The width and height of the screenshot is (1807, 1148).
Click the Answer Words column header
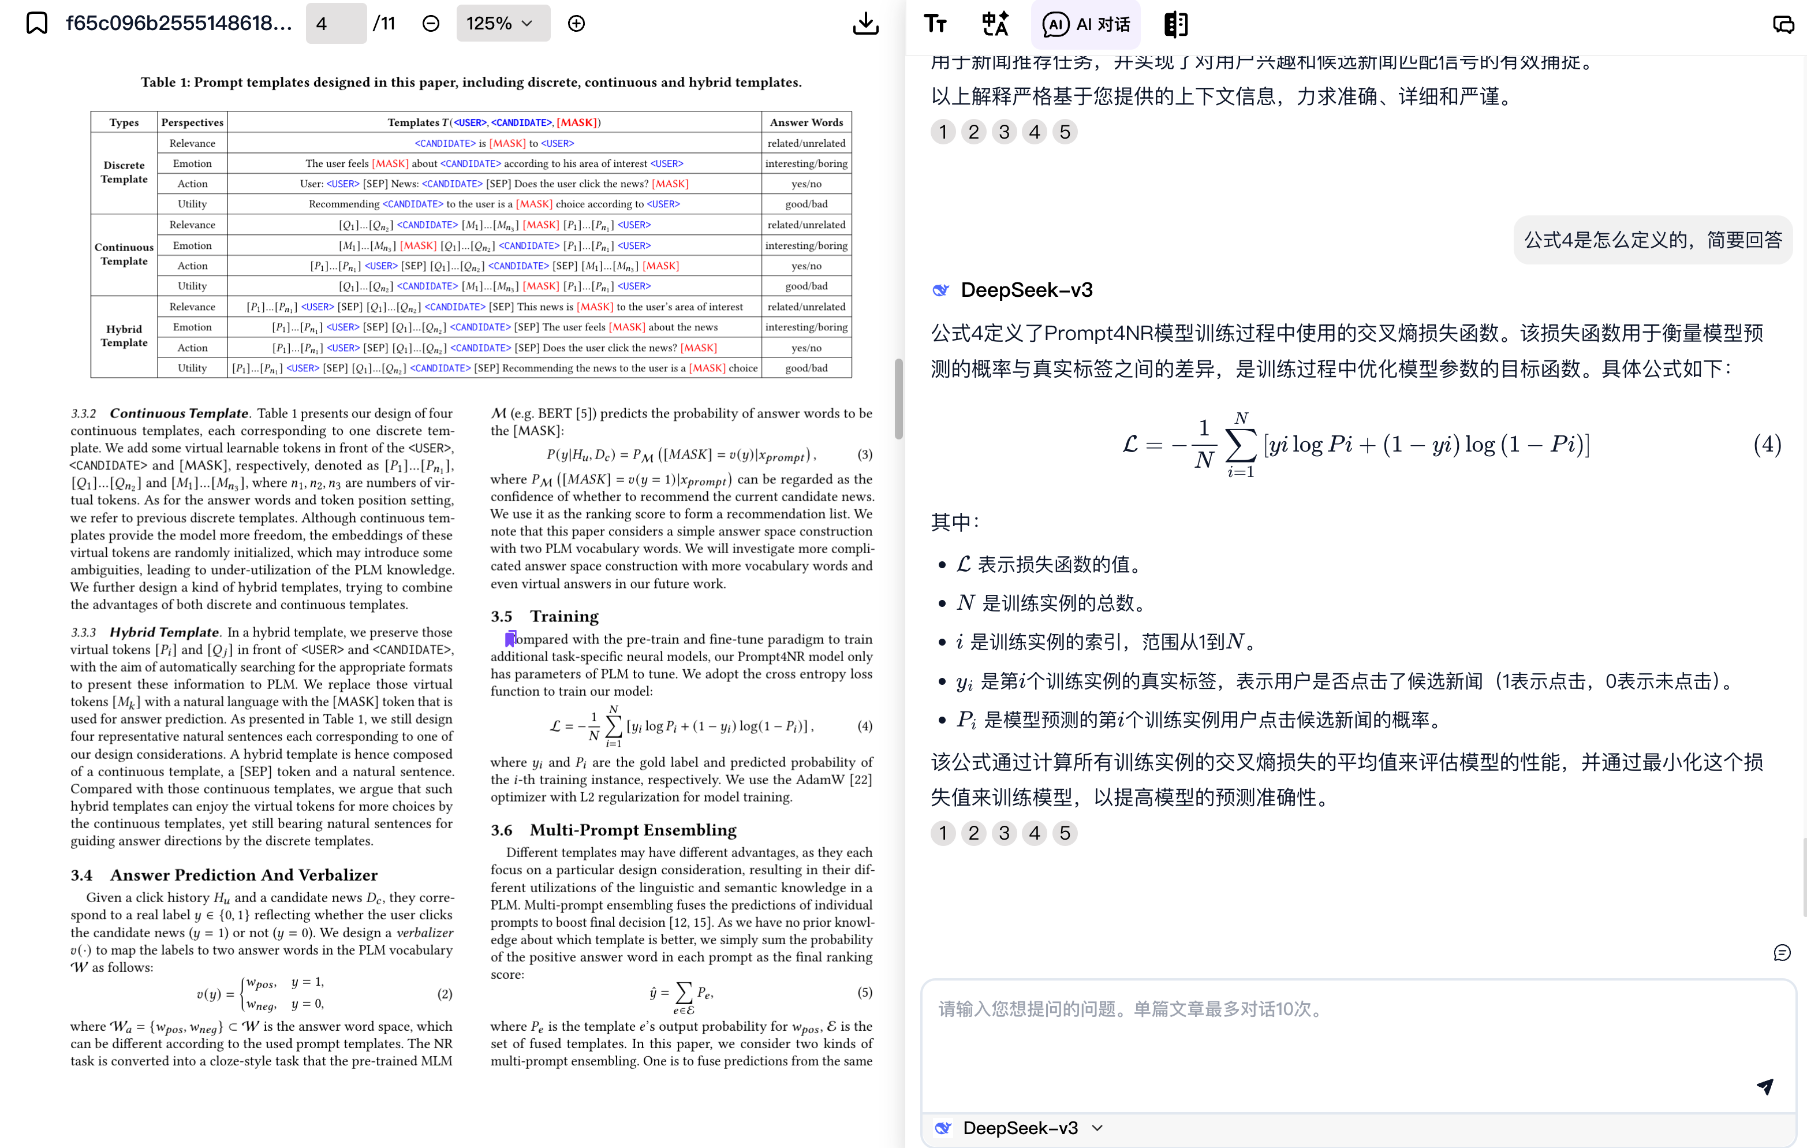coord(807,122)
